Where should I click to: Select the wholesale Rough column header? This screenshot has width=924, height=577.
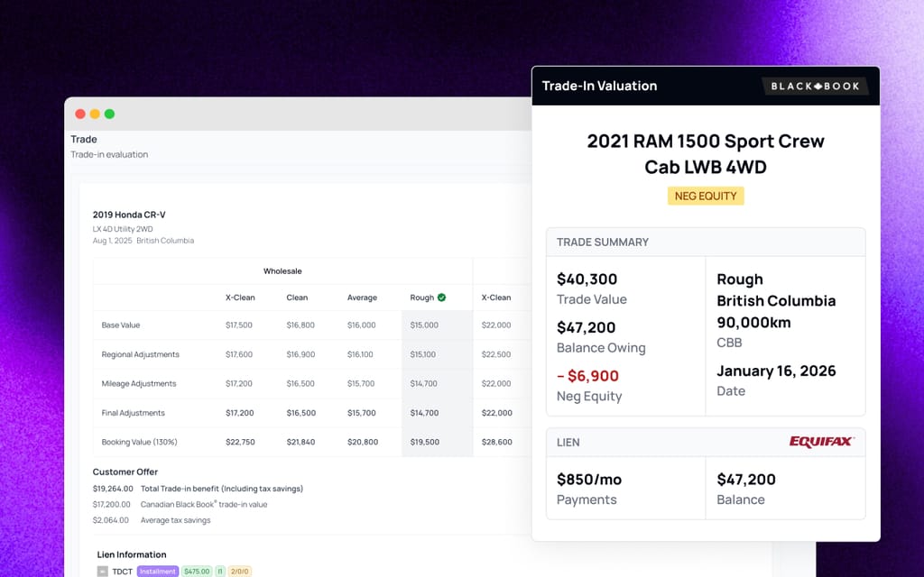pos(422,298)
